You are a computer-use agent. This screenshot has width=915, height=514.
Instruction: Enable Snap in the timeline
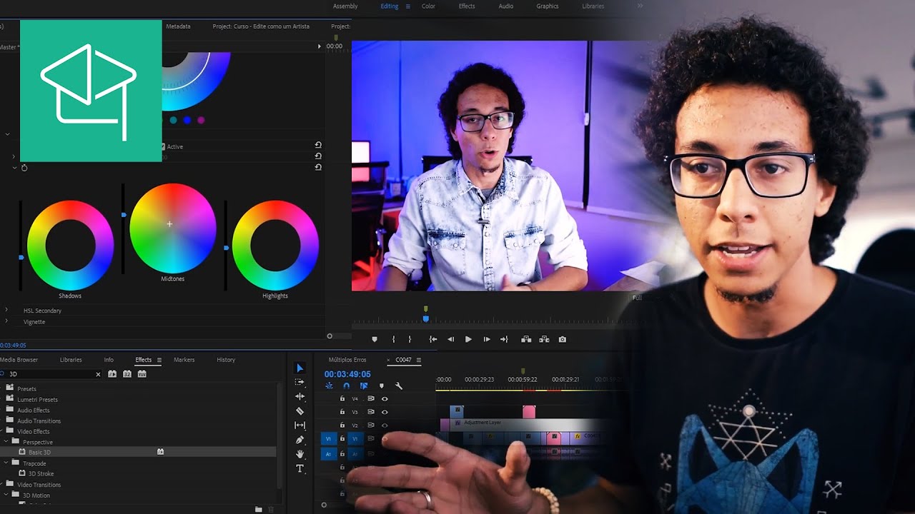tap(346, 385)
